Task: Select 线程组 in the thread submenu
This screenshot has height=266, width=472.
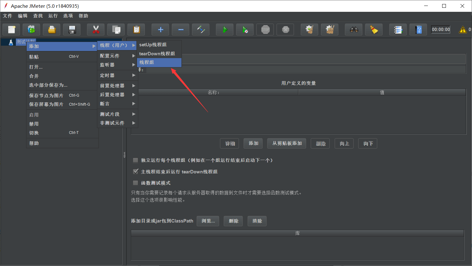Action: point(159,62)
